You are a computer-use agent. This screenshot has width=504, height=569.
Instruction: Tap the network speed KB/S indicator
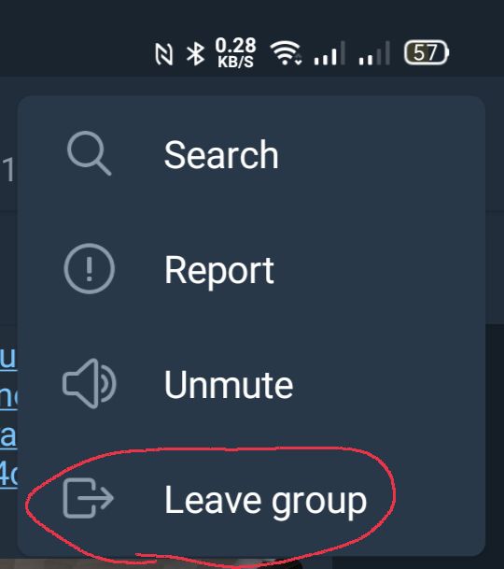236,52
